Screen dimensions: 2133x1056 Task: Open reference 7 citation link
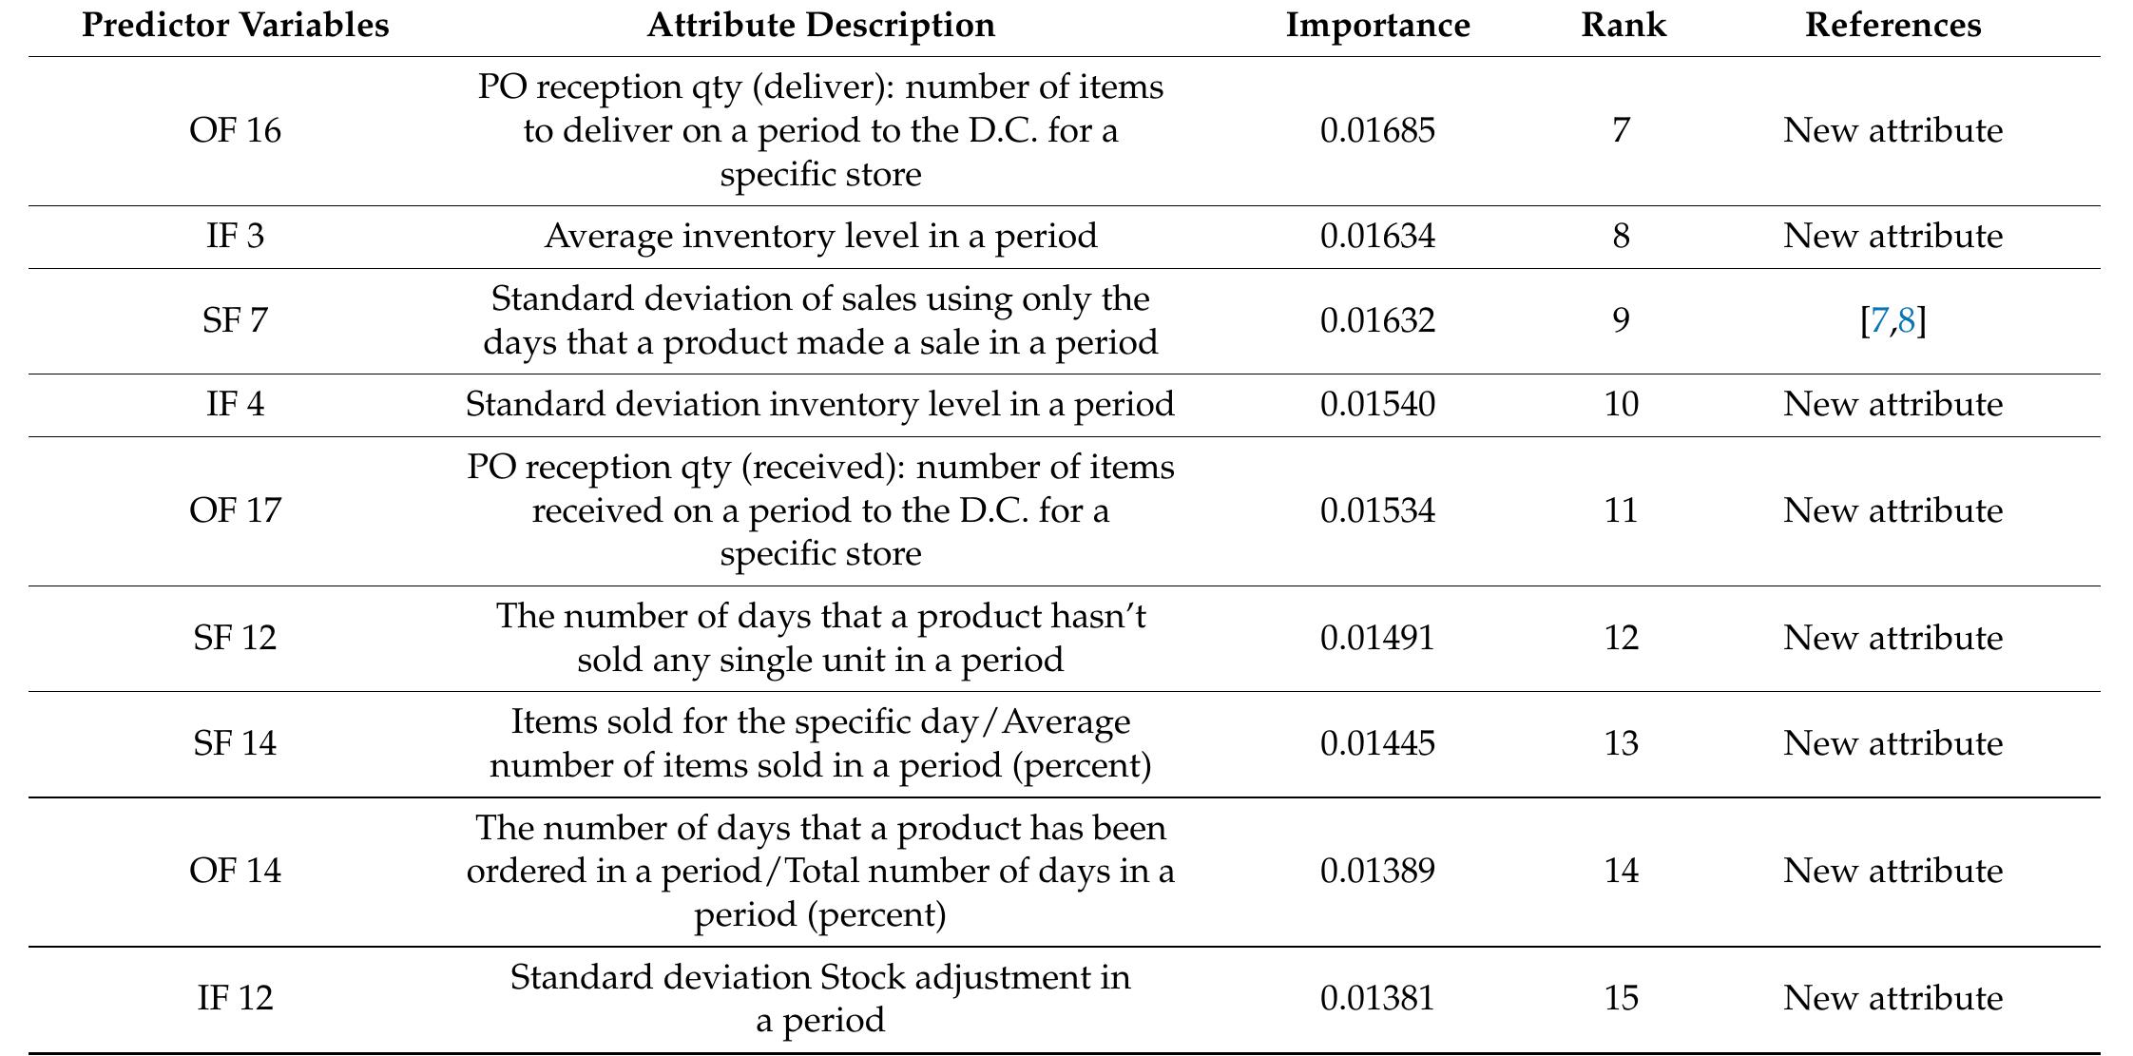[1878, 321]
